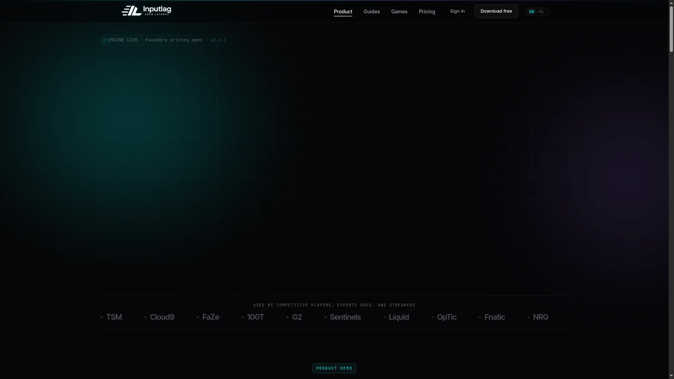Click the scrollbar up arrow
The width and height of the screenshot is (674, 379).
coord(671,2)
